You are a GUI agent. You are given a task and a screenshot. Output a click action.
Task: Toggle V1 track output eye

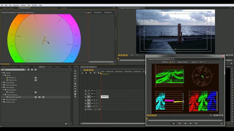pyautogui.click(x=94, y=97)
